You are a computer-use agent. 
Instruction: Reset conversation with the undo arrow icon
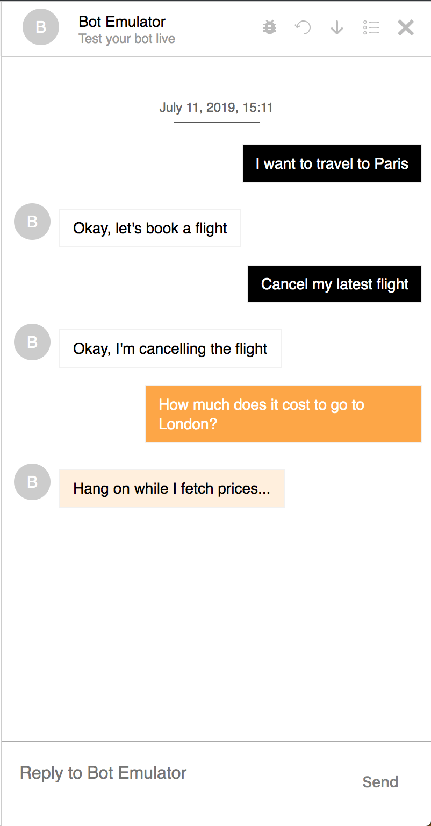pyautogui.click(x=303, y=27)
